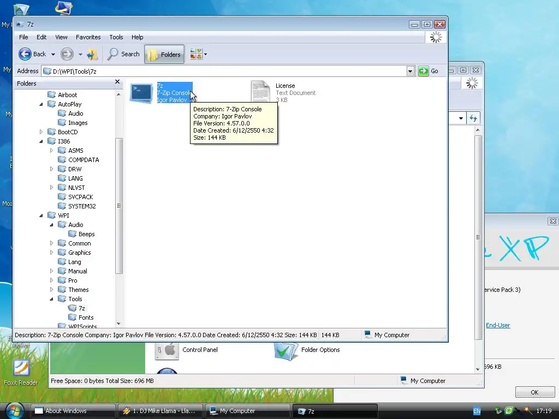Image resolution: width=559 pixels, height=419 pixels.
Task: Expand the Manual tree node
Action: tap(51, 271)
